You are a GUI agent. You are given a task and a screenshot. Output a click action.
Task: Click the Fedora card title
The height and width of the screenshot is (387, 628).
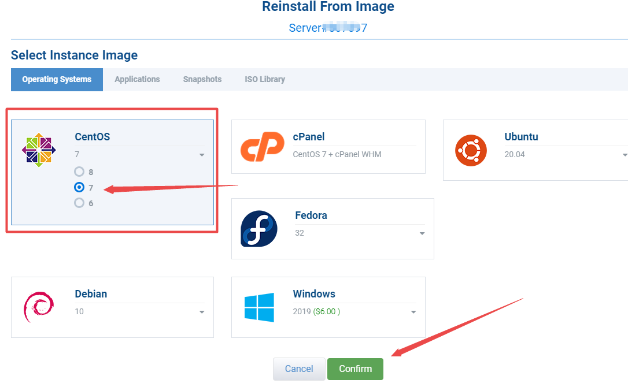[x=311, y=215]
